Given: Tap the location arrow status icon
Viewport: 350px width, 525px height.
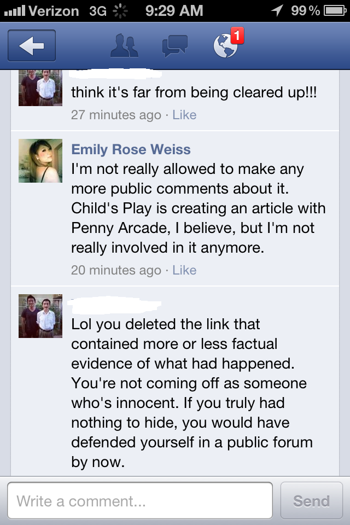Looking at the screenshot, I should [277, 10].
